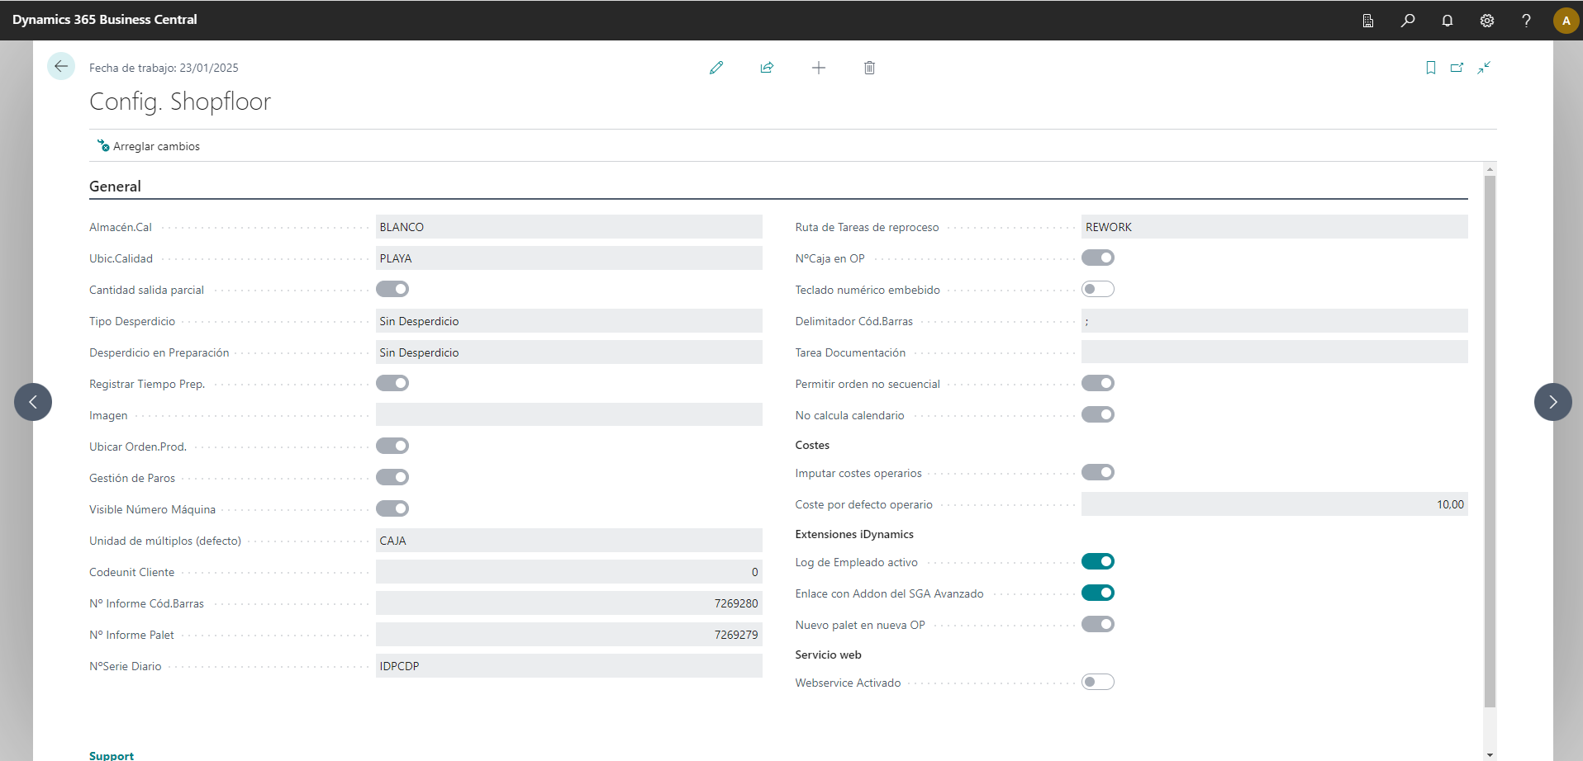Click the back arrow button
The width and height of the screenshot is (1583, 761).
pos(61,67)
